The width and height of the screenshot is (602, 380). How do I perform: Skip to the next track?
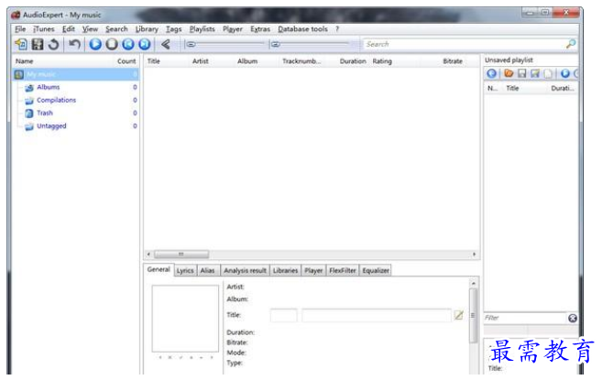(x=145, y=45)
